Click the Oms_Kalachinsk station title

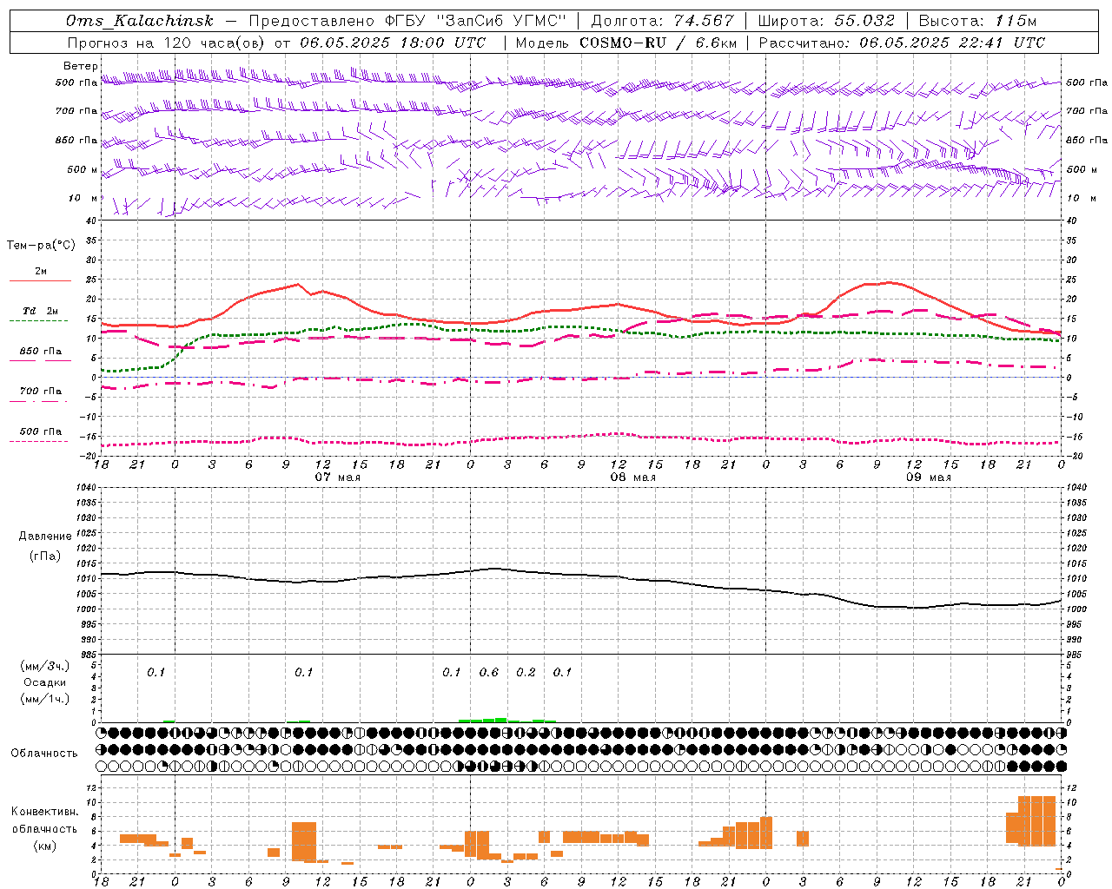[x=139, y=22]
